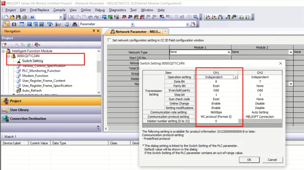Close the Navigation panel
The height and width of the screenshot is (170, 304).
[98, 31]
